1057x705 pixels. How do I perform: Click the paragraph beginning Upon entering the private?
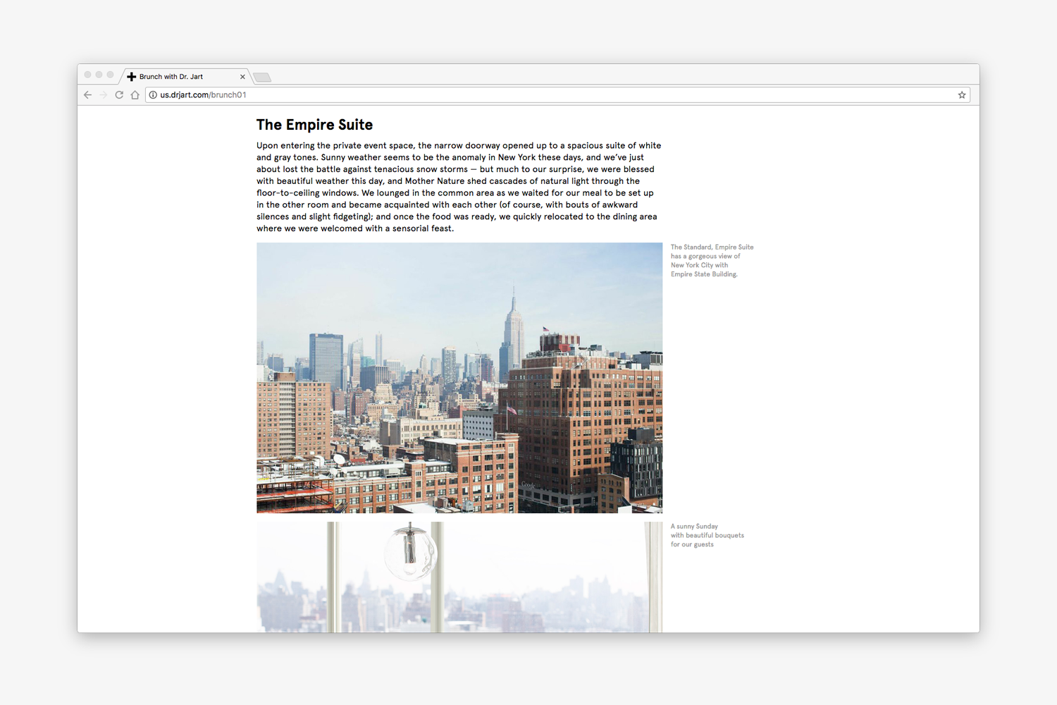[x=459, y=187]
